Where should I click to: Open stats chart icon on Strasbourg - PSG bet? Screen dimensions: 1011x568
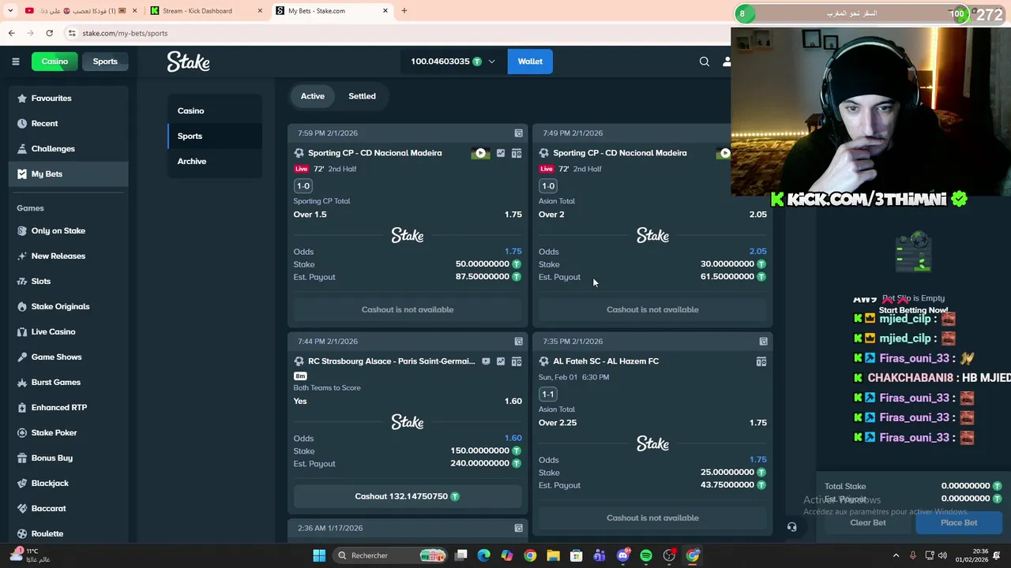point(501,361)
